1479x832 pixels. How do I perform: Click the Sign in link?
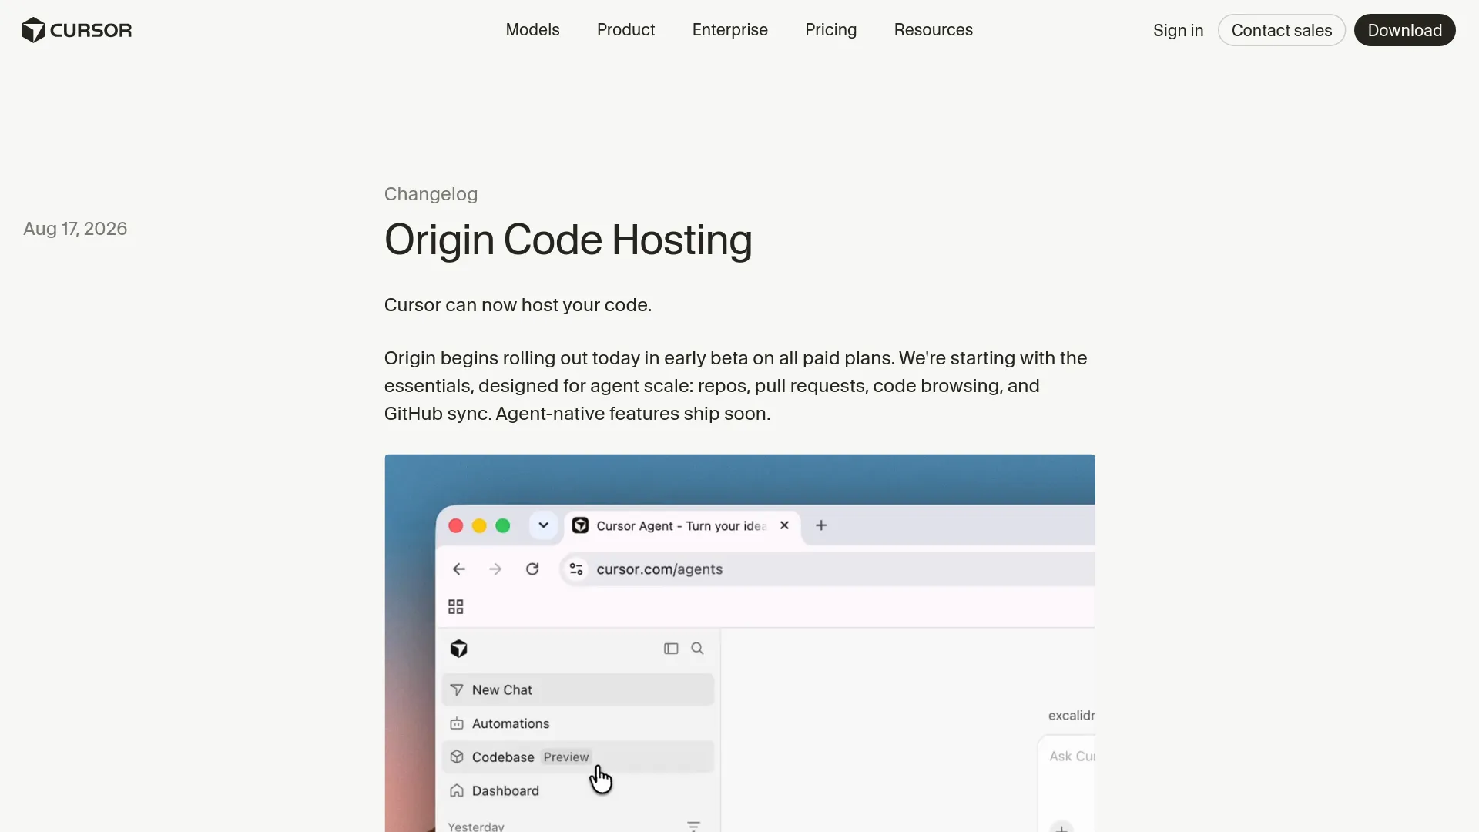pos(1178,30)
